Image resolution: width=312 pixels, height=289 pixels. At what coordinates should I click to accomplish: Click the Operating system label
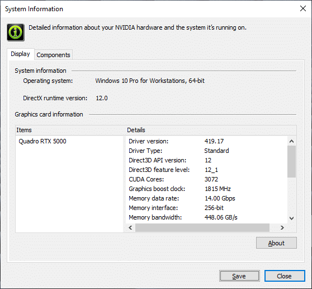48,81
